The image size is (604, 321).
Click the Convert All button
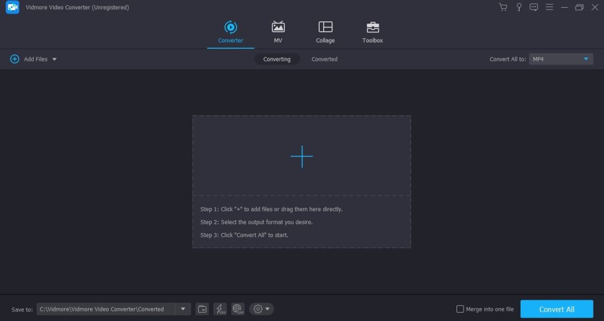click(x=557, y=309)
